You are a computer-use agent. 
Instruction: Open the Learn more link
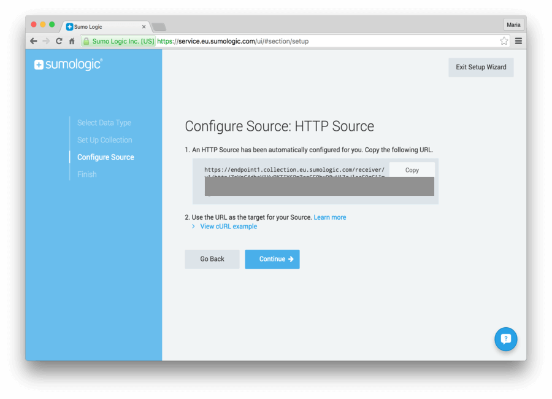tap(330, 217)
